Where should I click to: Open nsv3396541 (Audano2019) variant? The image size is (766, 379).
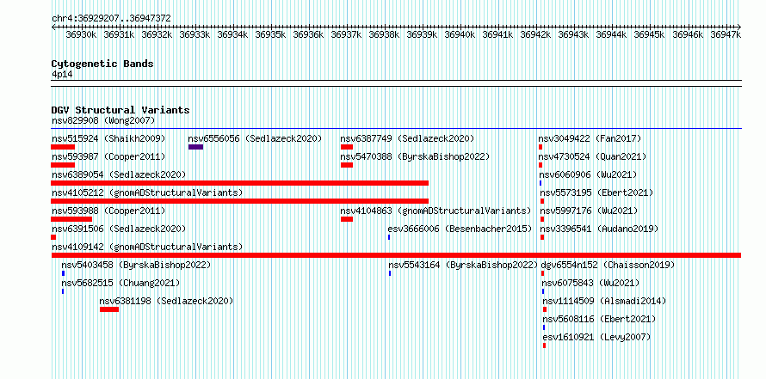(x=599, y=229)
